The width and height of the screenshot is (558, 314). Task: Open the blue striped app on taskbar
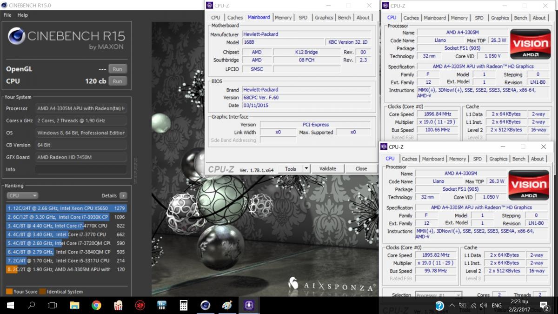click(162, 306)
